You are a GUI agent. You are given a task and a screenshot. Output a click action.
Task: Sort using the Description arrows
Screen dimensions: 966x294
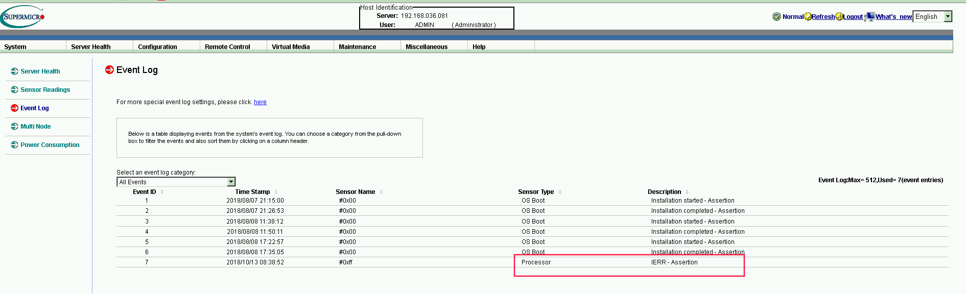[687, 192]
